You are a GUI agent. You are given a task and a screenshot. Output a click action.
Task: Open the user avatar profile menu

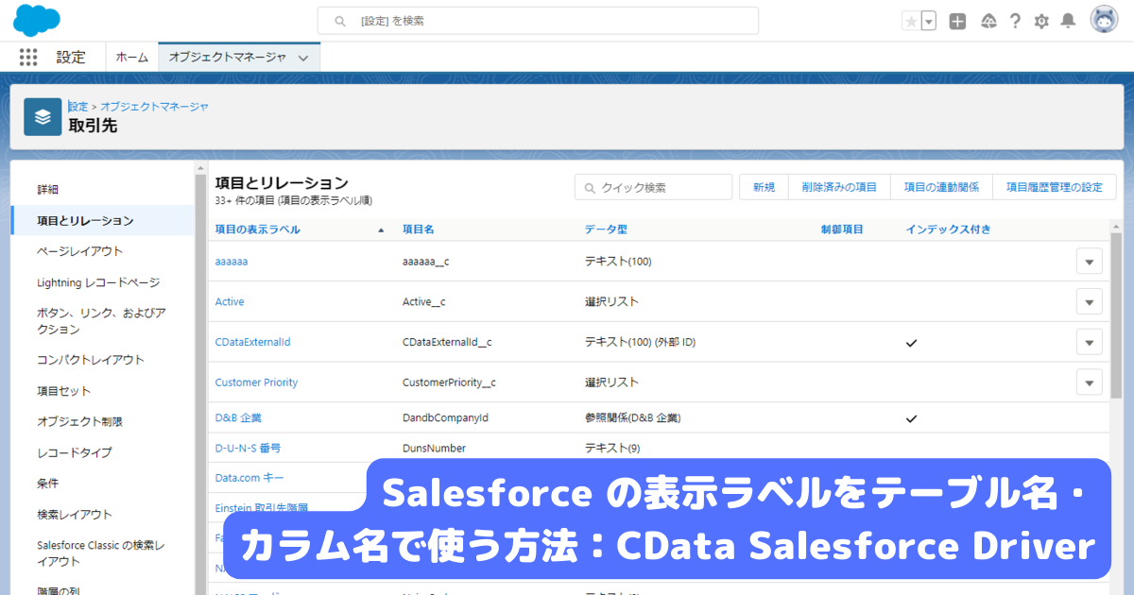pos(1104,20)
